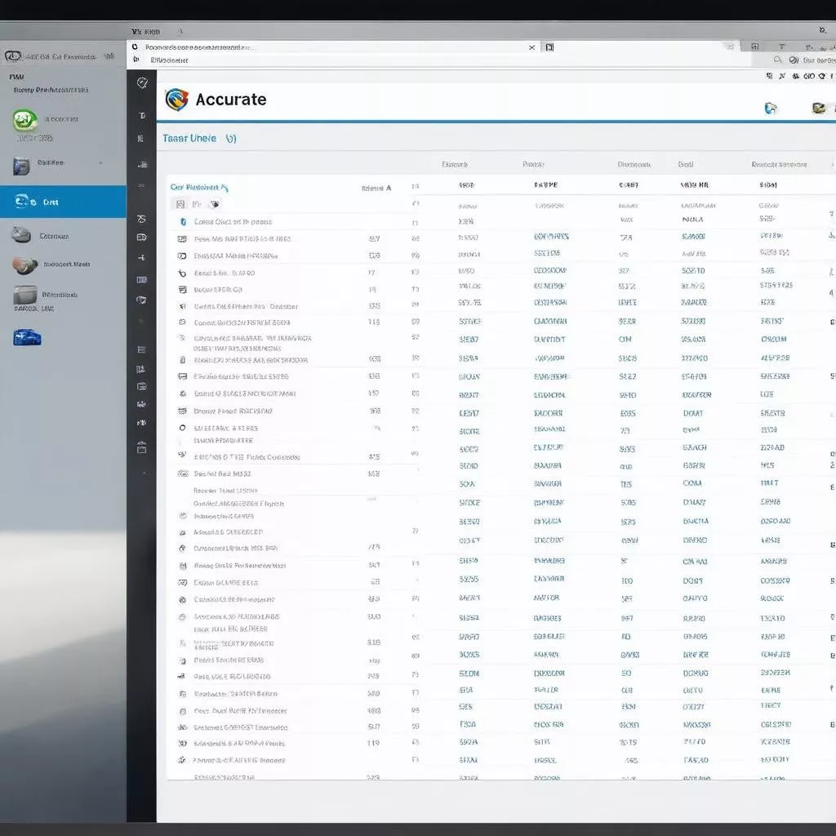Open a new tab next to the current tab
836x836 pixels.
pos(549,47)
